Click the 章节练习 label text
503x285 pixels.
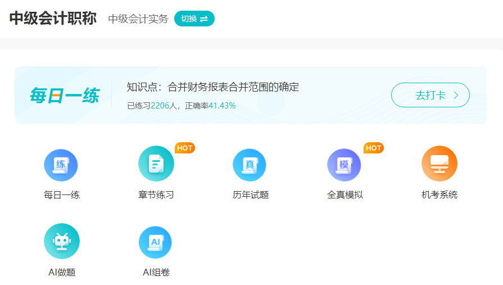(156, 195)
